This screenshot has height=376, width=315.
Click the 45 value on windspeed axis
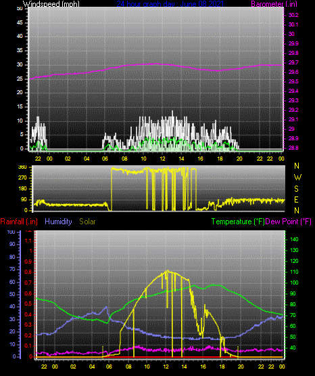click(x=20, y=23)
